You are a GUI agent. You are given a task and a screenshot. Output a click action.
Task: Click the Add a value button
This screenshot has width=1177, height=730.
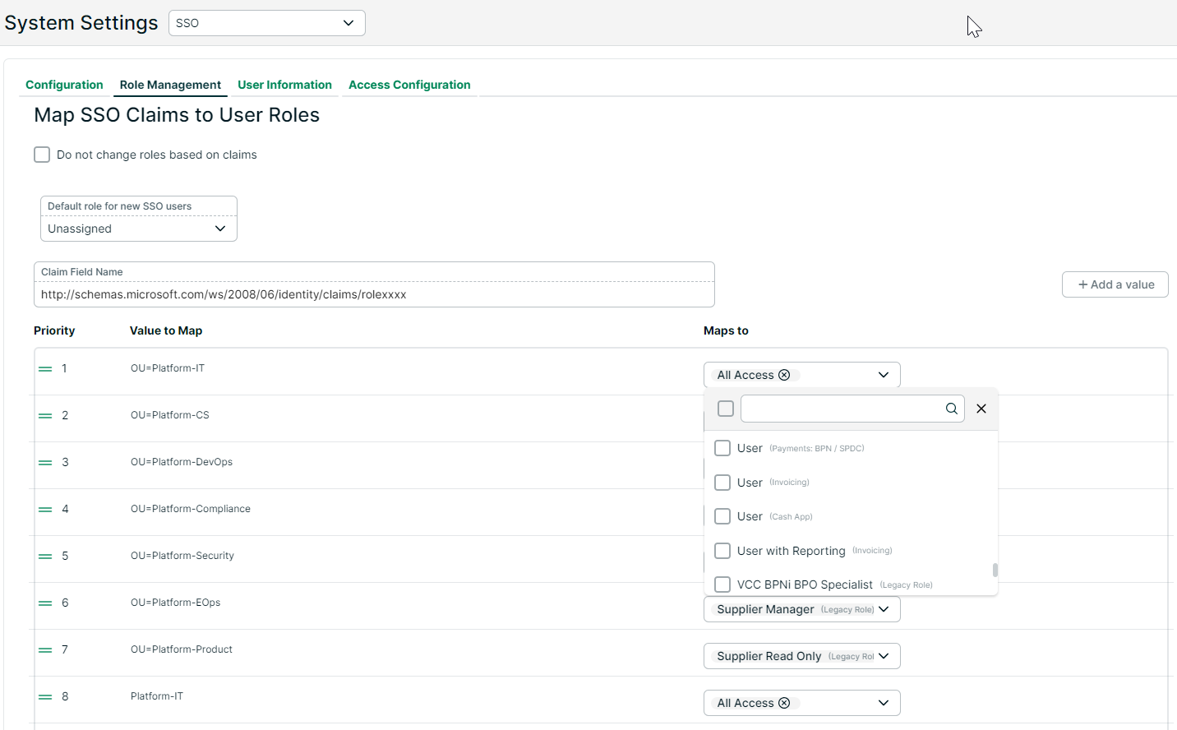click(1115, 284)
